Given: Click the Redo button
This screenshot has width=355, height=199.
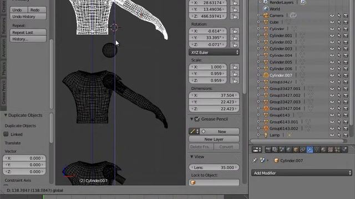Looking at the screenshot, I should (x=37, y=10).
